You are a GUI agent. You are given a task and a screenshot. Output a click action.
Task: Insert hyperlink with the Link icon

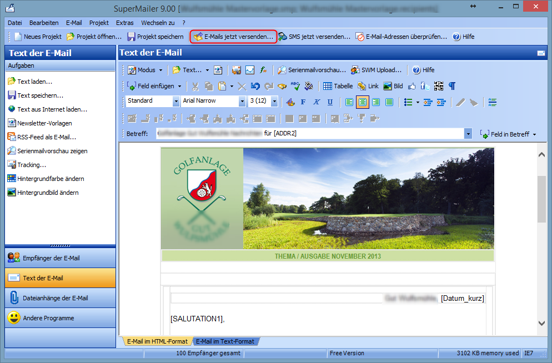(x=368, y=86)
